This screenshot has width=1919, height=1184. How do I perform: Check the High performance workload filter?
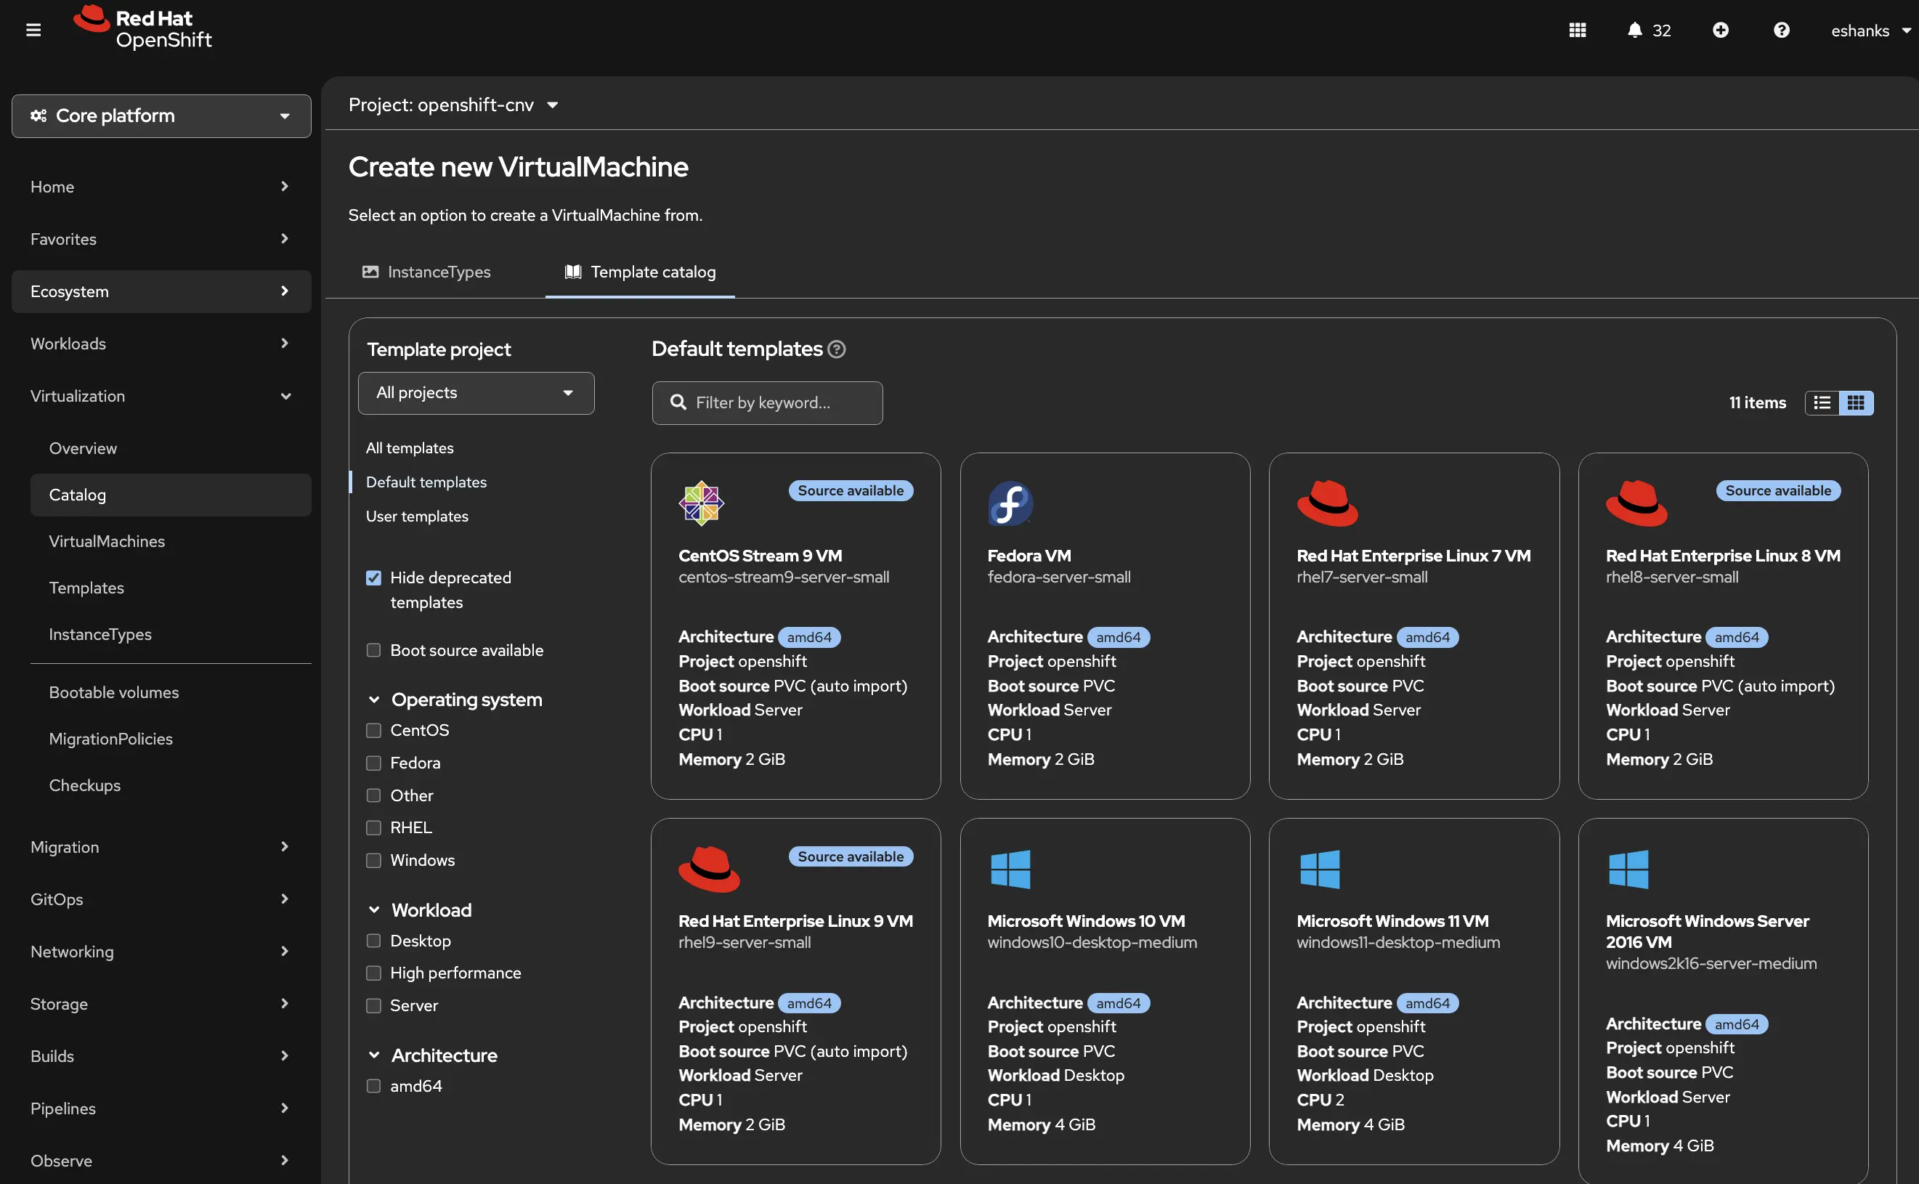pyautogui.click(x=373, y=973)
